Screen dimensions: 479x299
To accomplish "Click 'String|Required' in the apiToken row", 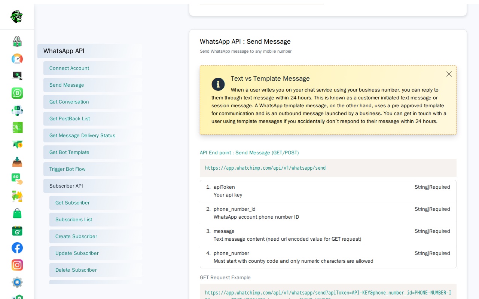I will [432, 187].
